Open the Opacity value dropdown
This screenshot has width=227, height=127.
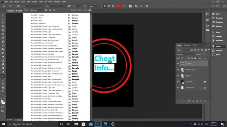click(x=209, y=54)
